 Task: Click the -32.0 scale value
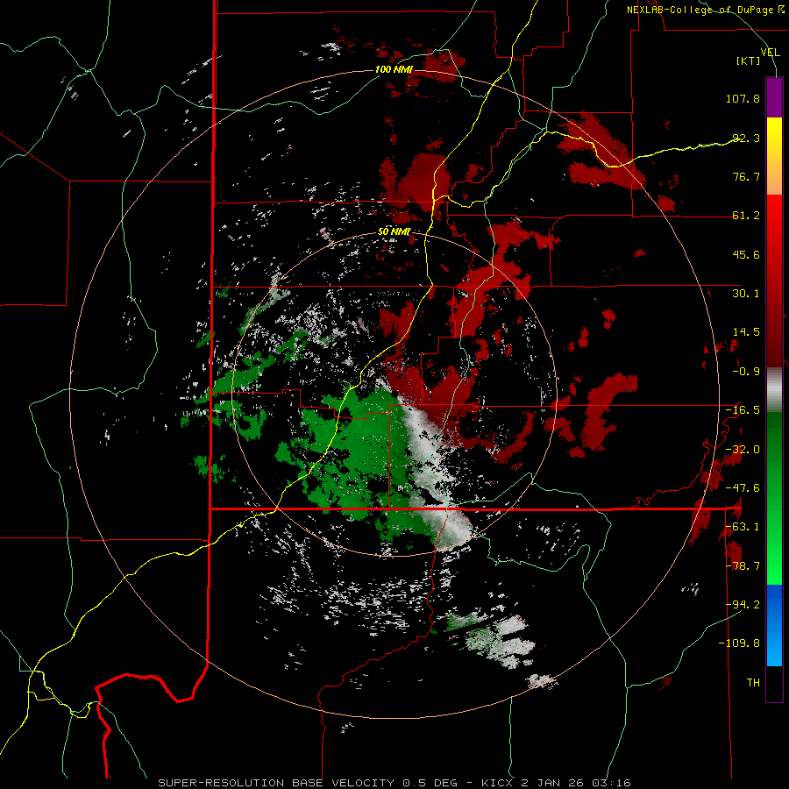(743, 450)
